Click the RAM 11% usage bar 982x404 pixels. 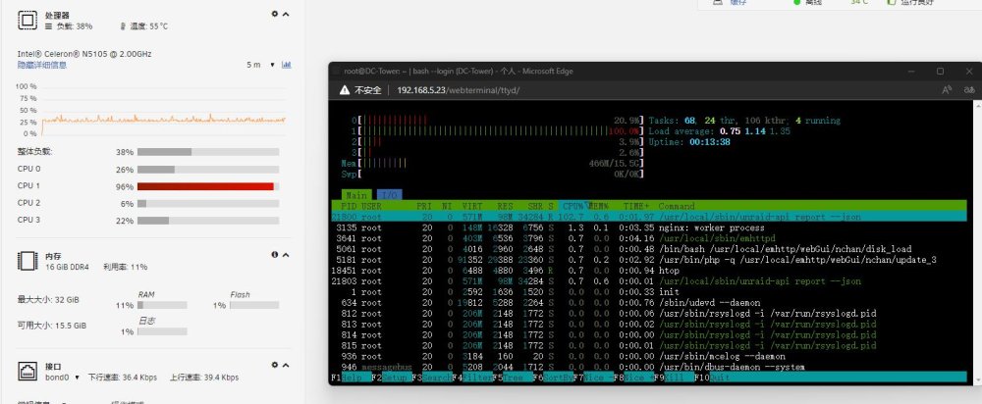pos(162,305)
